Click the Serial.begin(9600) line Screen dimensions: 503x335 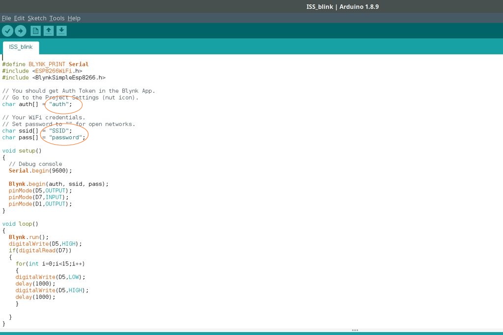click(x=40, y=171)
